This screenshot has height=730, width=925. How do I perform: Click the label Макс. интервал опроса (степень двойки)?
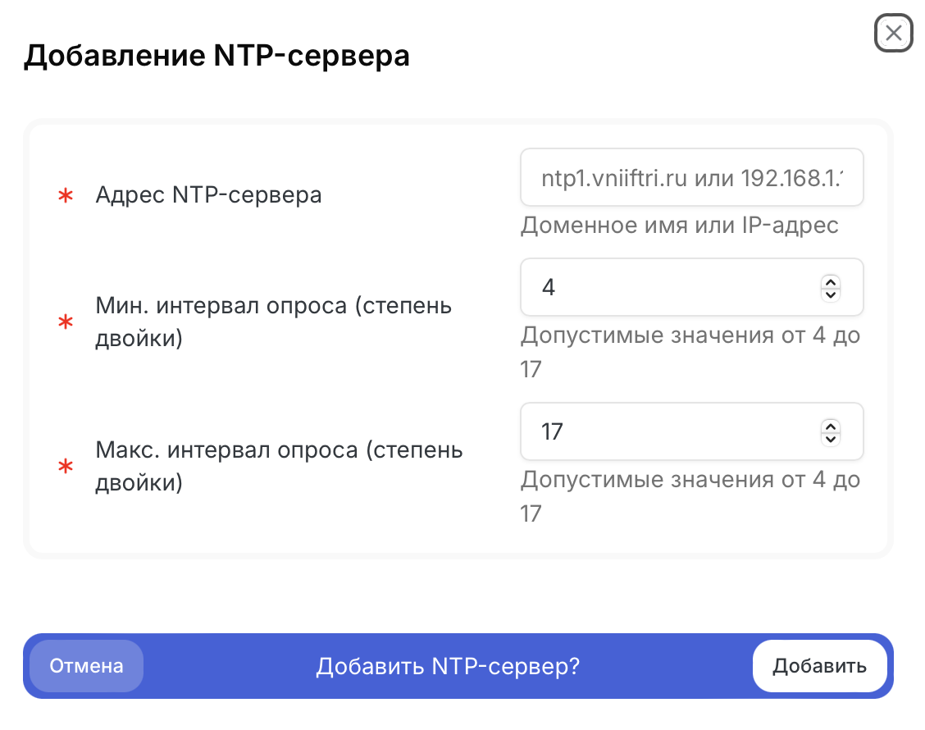click(x=279, y=466)
